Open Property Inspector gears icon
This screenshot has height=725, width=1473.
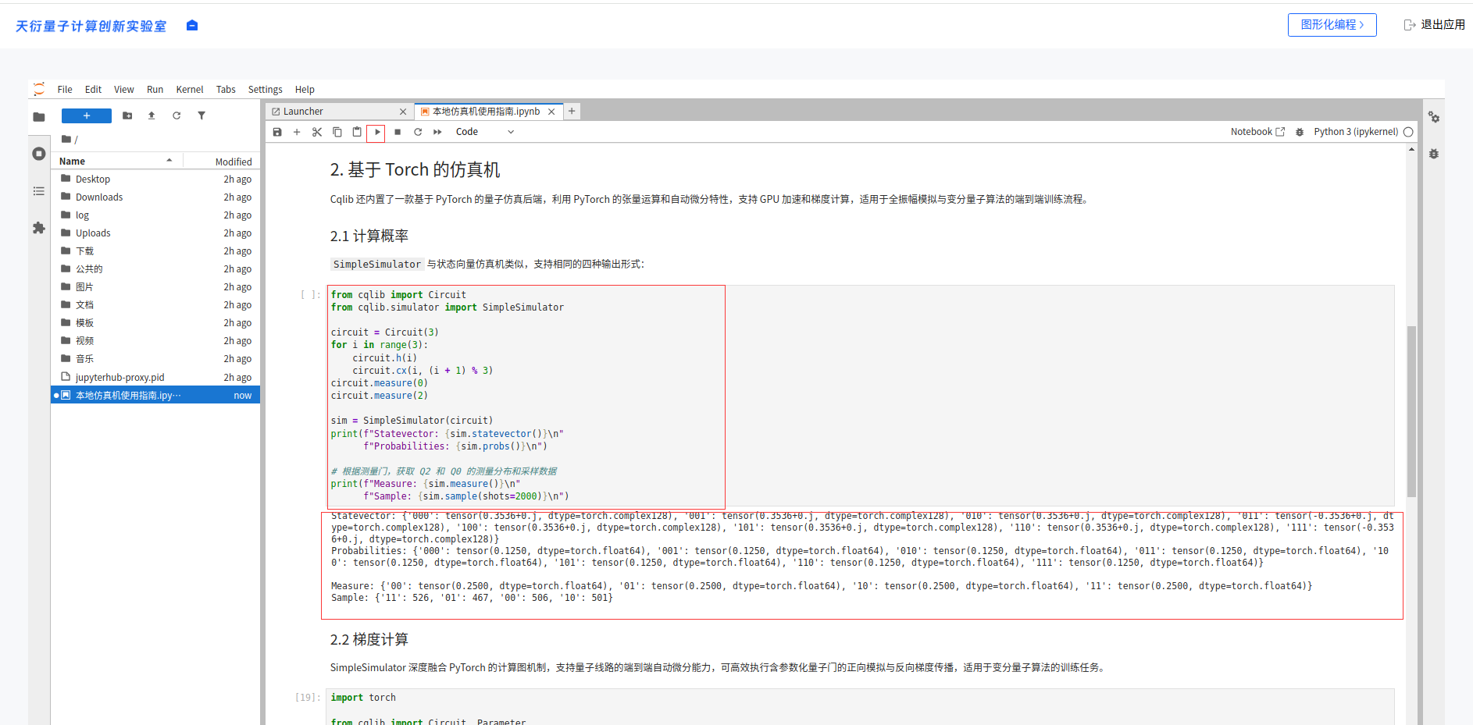pyautogui.click(x=1434, y=117)
